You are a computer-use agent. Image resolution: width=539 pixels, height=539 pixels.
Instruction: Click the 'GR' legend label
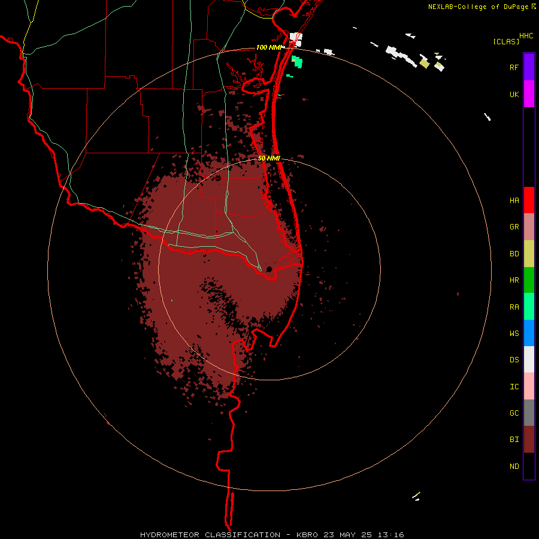[x=514, y=227]
